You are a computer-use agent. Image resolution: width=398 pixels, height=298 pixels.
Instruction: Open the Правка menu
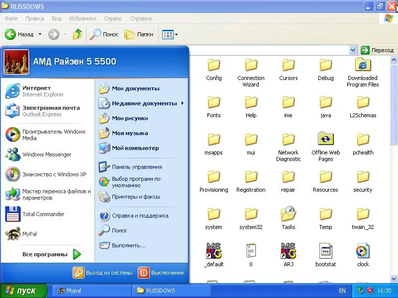(35, 18)
